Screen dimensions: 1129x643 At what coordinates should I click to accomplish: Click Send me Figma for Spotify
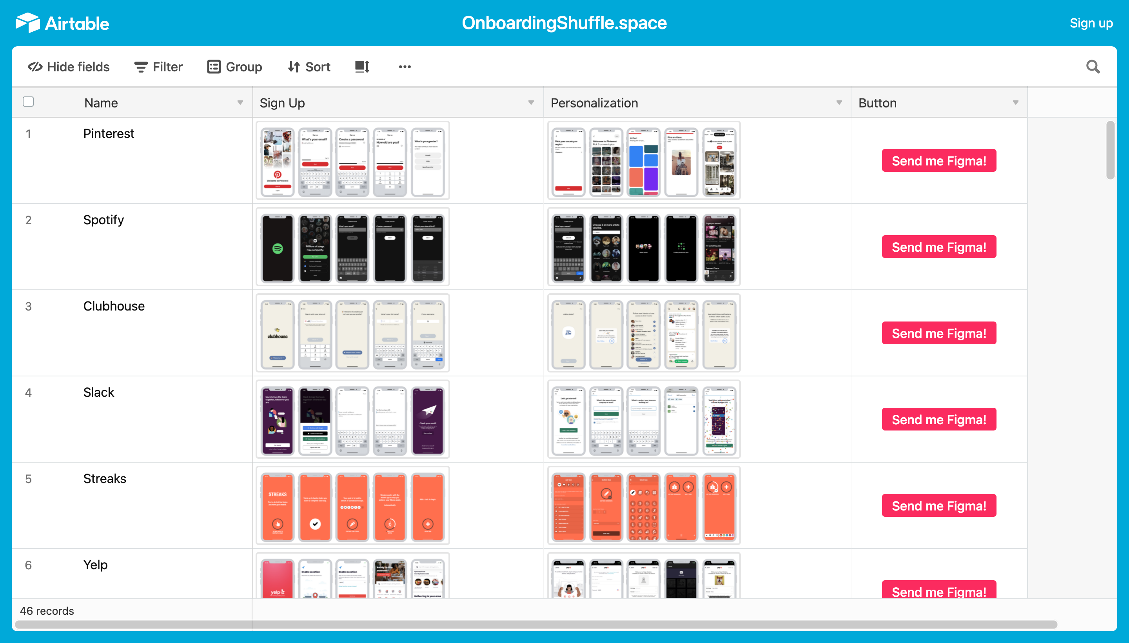938,247
